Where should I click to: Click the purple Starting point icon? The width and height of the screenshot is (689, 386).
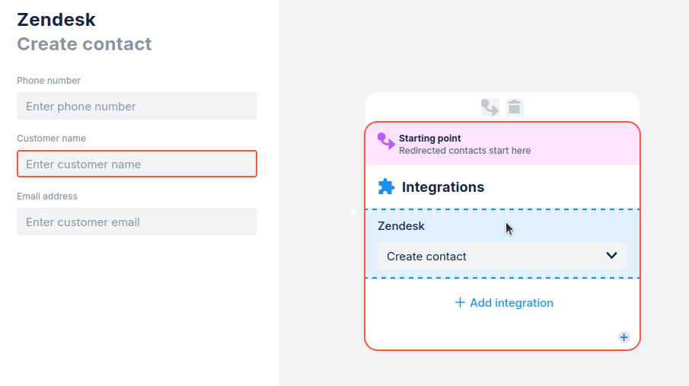pyautogui.click(x=386, y=142)
